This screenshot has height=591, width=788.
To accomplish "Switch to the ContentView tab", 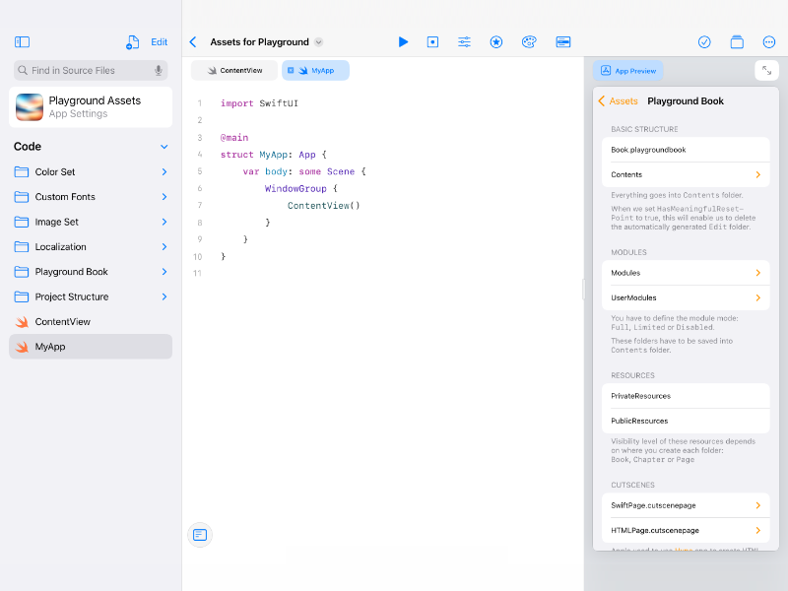I will [x=234, y=71].
